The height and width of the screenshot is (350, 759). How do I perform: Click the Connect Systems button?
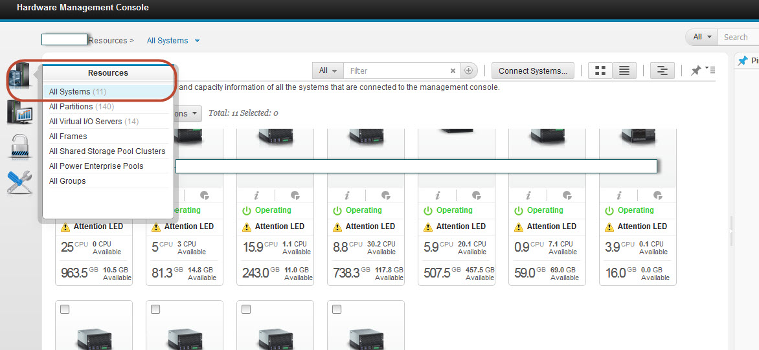coord(532,71)
